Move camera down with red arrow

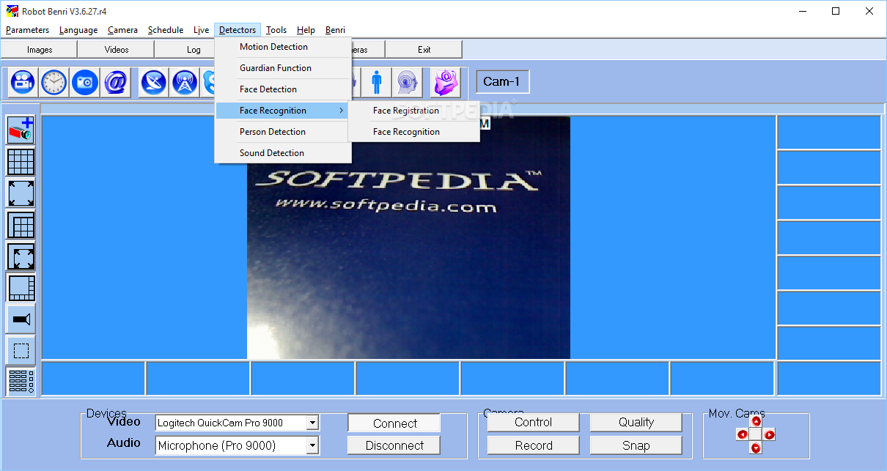coord(756,448)
